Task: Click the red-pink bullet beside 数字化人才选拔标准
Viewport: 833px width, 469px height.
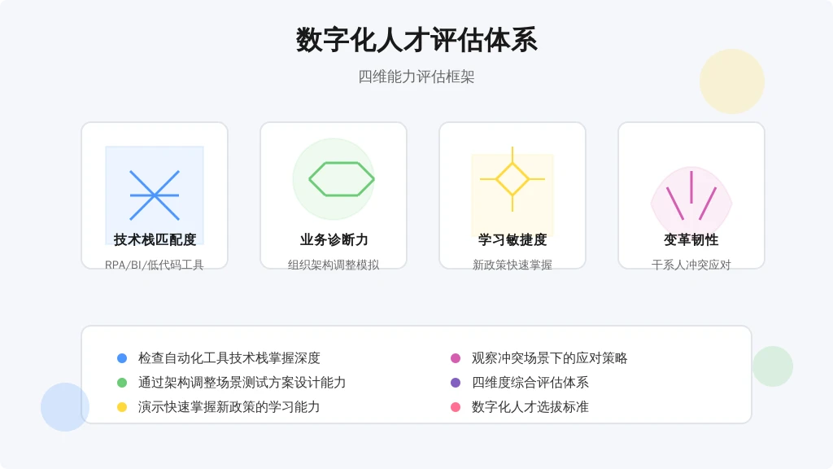Action: pos(456,407)
